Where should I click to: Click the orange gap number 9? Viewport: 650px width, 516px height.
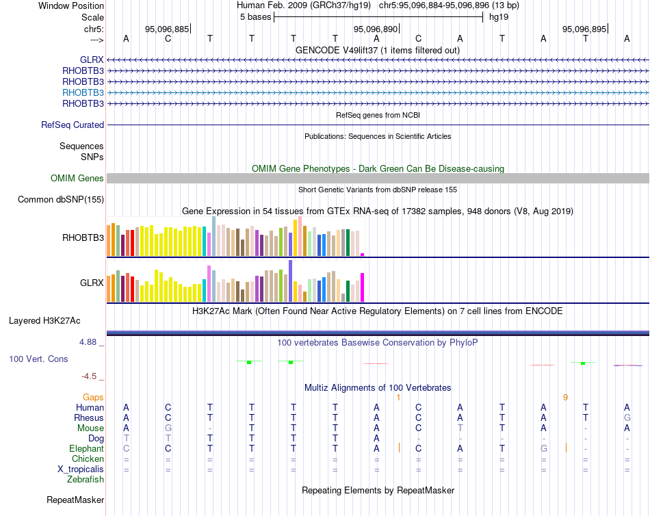point(565,398)
